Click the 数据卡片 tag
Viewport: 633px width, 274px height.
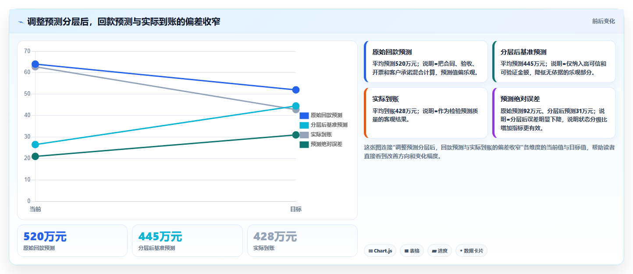tap(471, 251)
